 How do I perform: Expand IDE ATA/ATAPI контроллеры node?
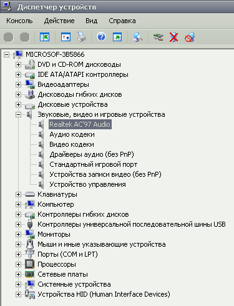coord(18,75)
